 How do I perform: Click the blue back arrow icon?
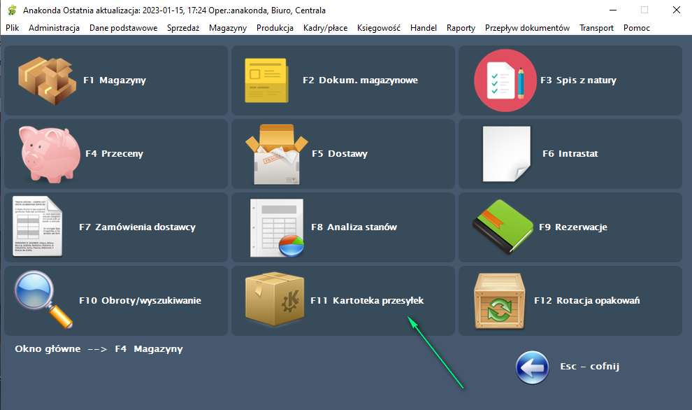pos(533,367)
